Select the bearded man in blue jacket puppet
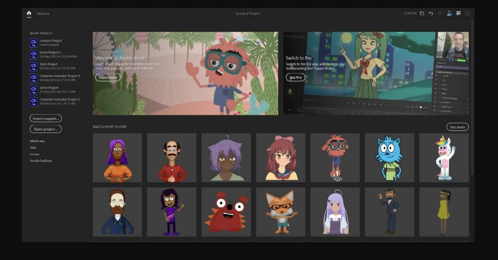 click(x=117, y=212)
